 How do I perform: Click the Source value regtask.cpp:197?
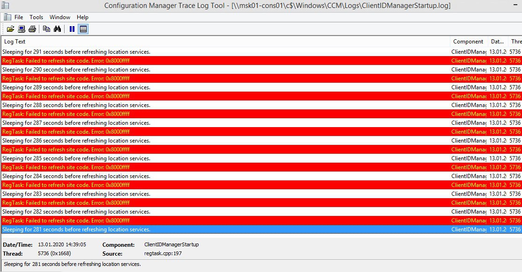point(163,253)
